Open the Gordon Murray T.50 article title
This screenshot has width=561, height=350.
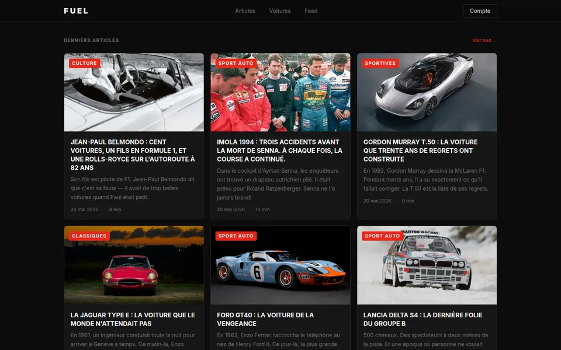(420, 150)
